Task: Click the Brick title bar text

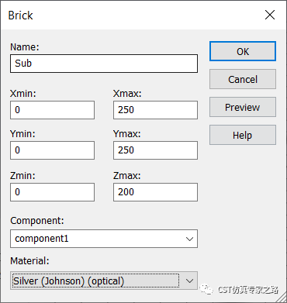Action: pos(20,15)
